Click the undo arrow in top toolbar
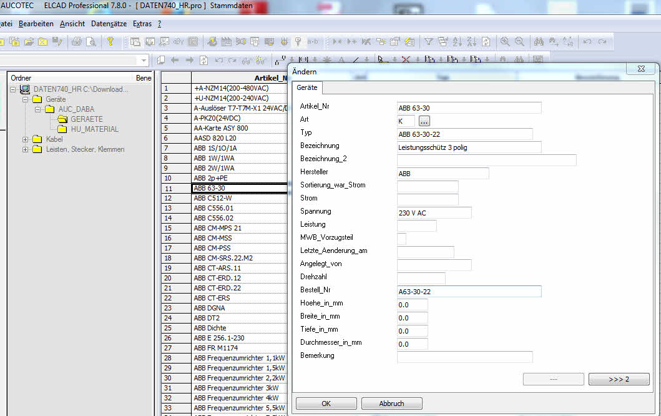This screenshot has width=661, height=416. (x=587, y=41)
